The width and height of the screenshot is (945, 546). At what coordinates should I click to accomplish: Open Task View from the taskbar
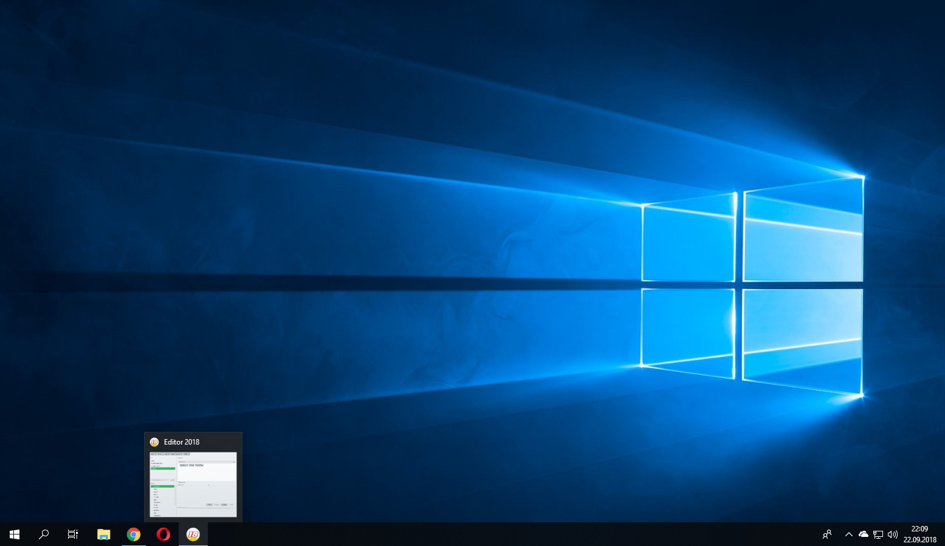[x=73, y=534]
